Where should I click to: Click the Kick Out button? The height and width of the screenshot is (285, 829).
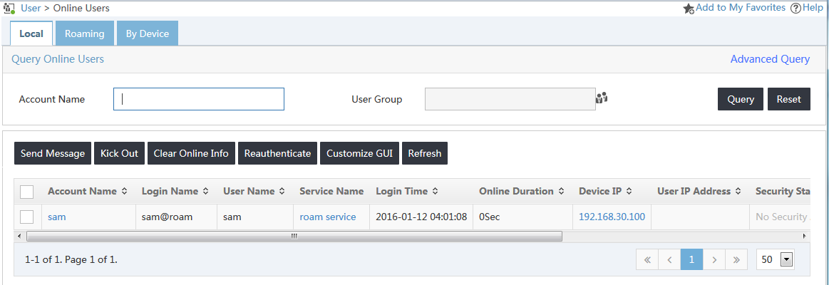point(120,153)
